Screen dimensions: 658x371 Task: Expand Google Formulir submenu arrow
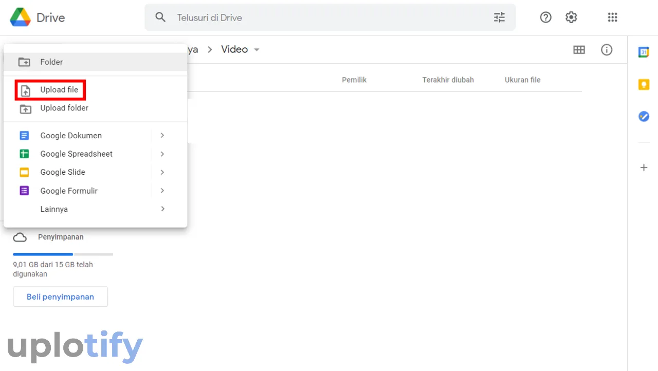pyautogui.click(x=162, y=191)
